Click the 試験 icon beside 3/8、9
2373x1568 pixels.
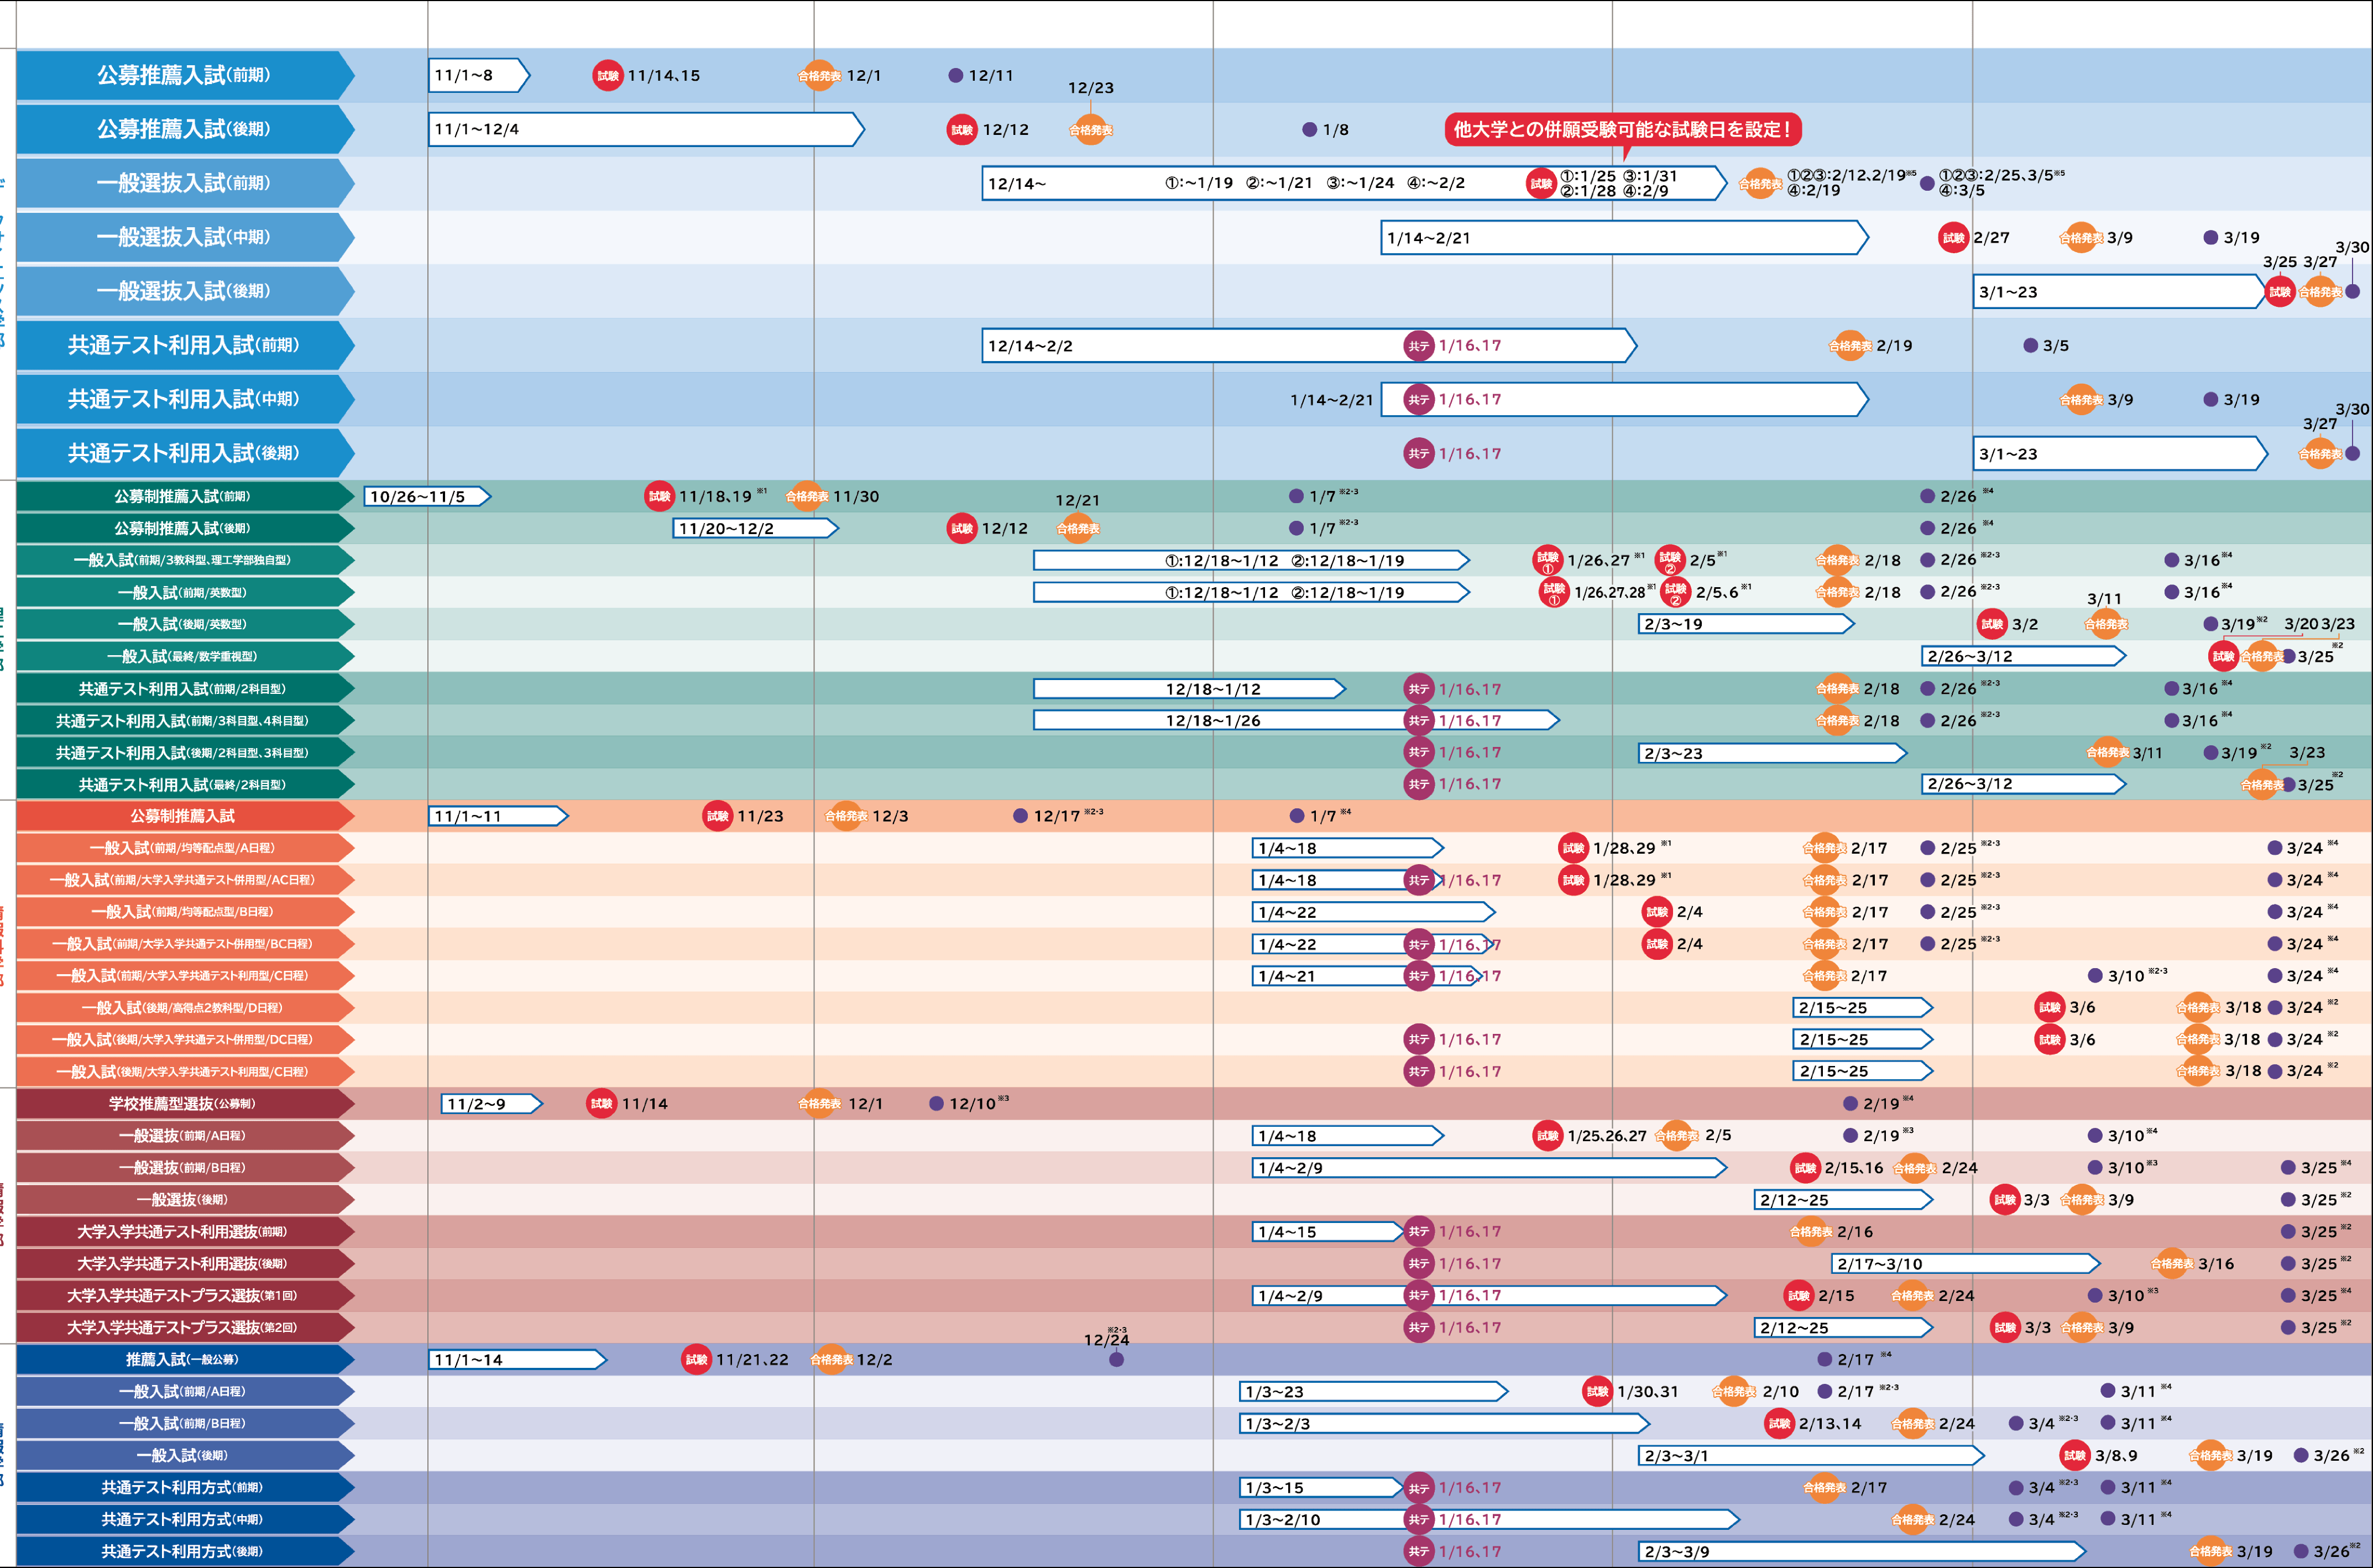click(x=2076, y=1455)
